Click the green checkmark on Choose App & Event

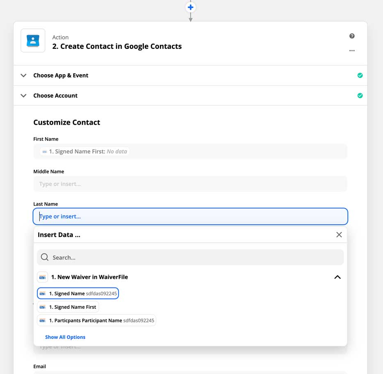tap(360, 75)
